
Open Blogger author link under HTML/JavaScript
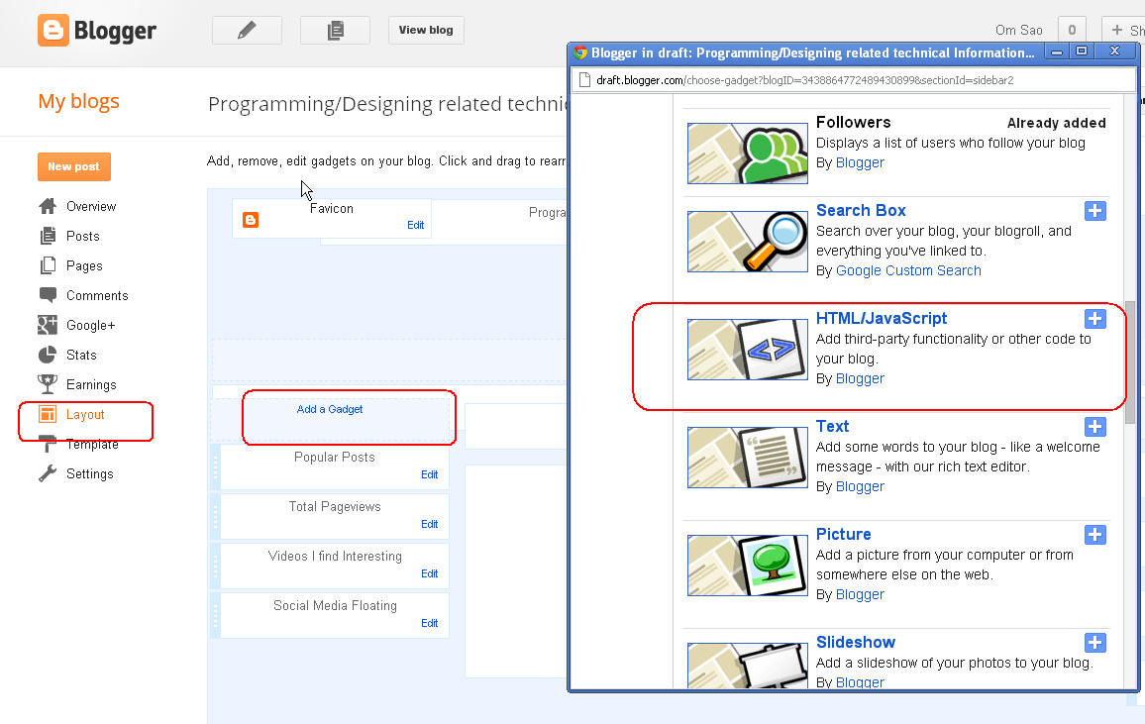860,378
